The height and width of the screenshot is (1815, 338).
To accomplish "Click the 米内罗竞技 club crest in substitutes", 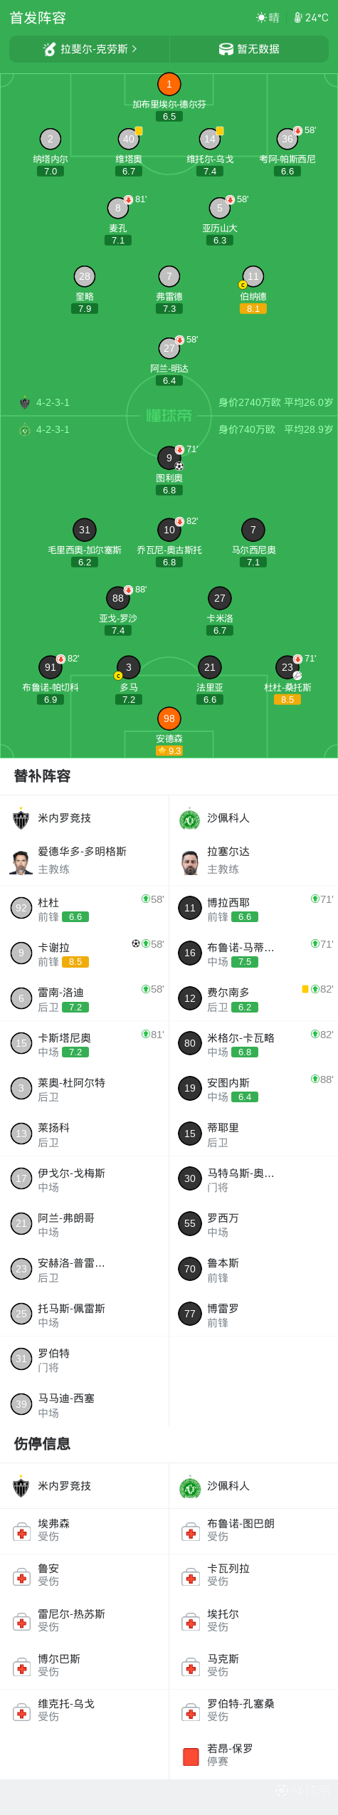I will click(21, 818).
